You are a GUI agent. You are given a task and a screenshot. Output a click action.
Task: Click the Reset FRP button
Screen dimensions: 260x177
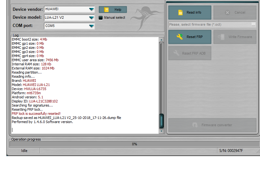pyautogui.click(x=190, y=37)
